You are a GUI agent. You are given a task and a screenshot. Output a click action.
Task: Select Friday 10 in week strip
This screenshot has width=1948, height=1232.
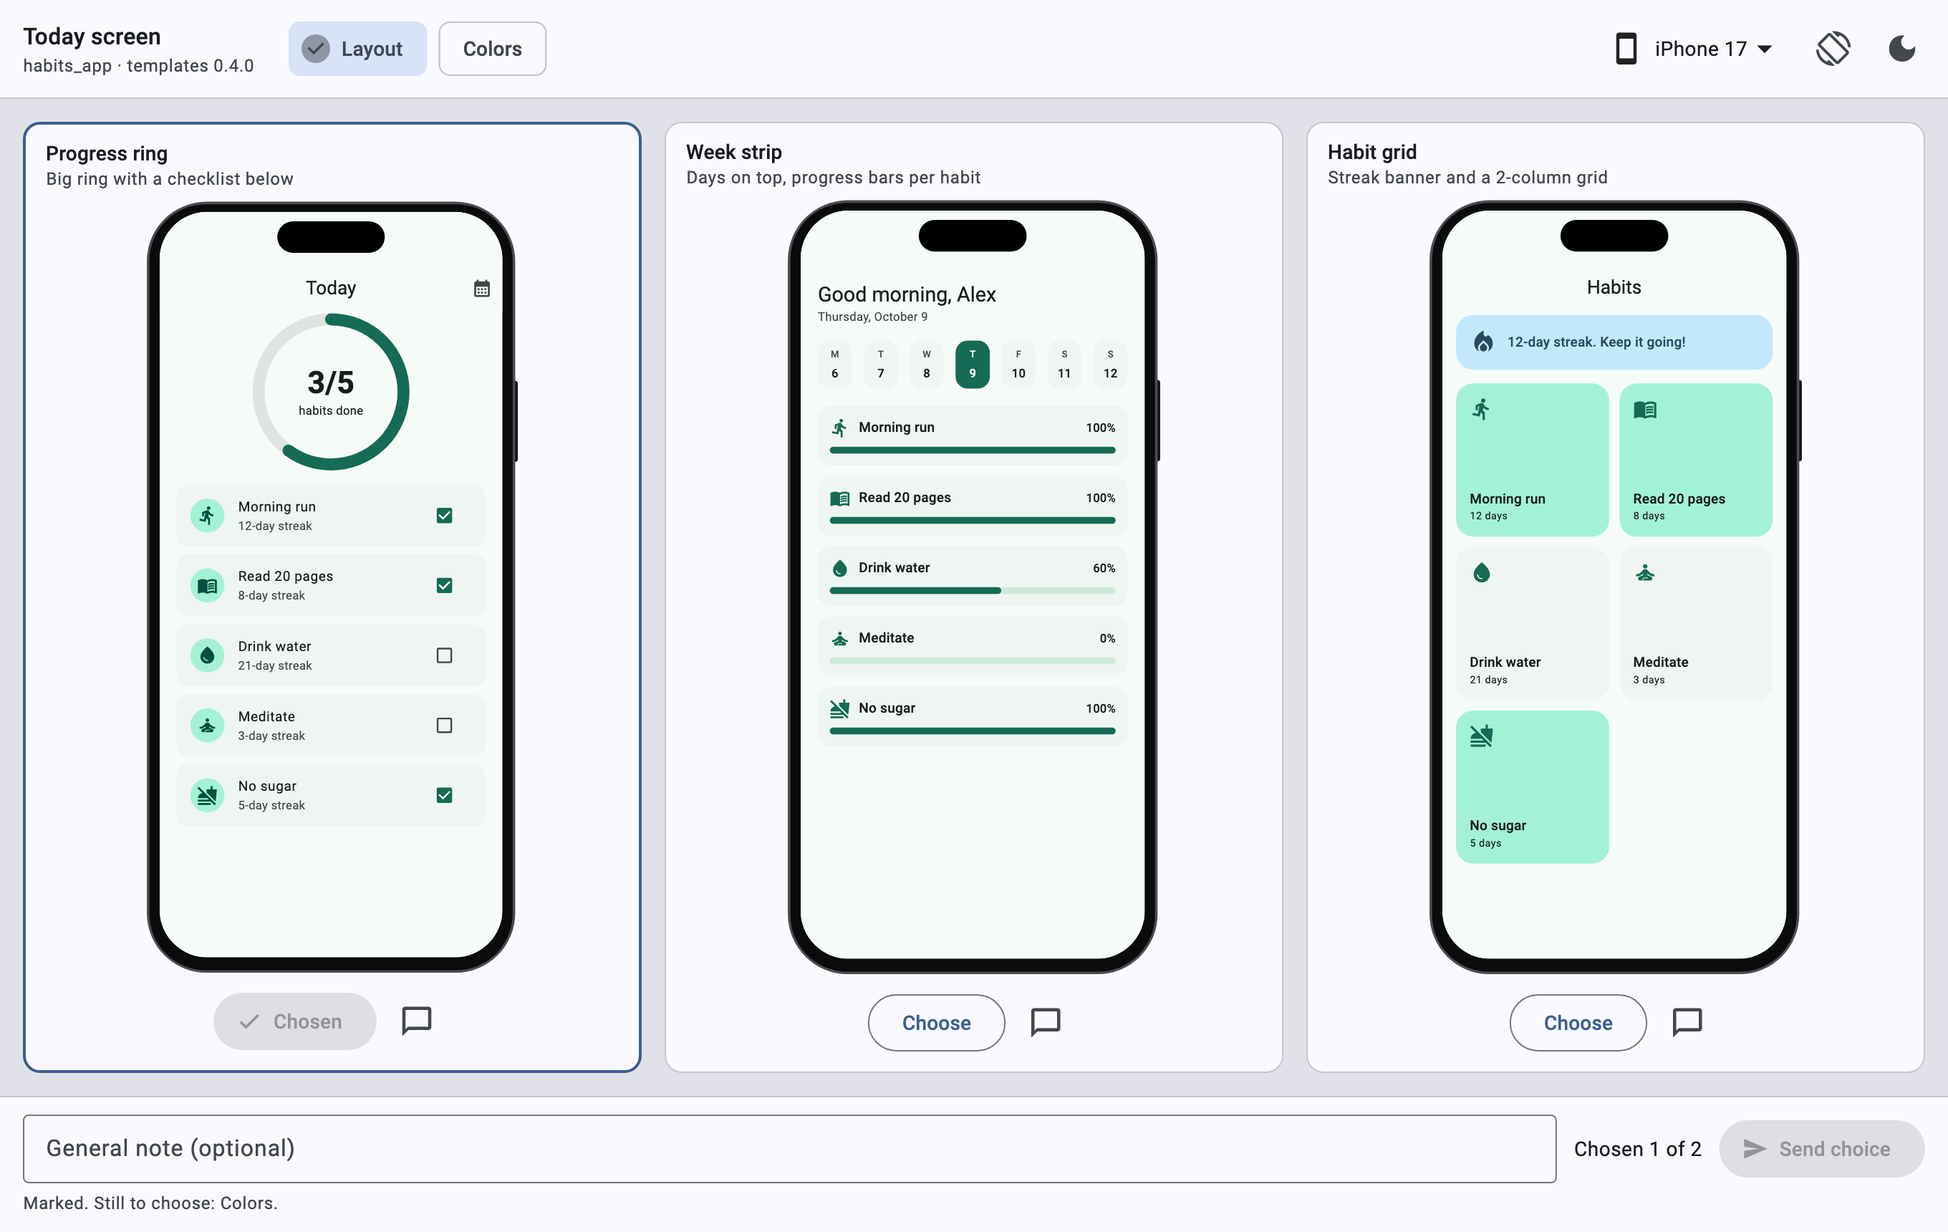tap(1018, 364)
